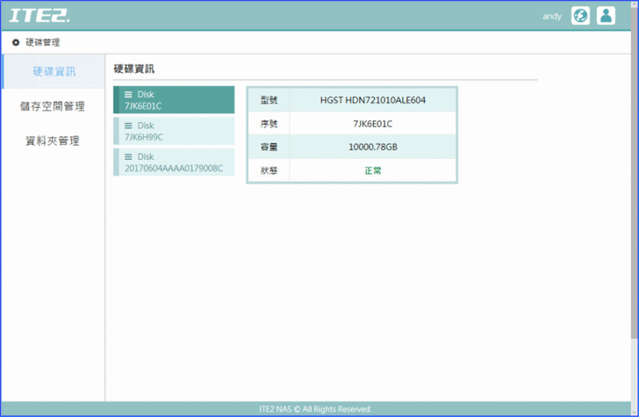The image size is (639, 417).
Task: Click the ITE2 logo in header
Action: (39, 16)
